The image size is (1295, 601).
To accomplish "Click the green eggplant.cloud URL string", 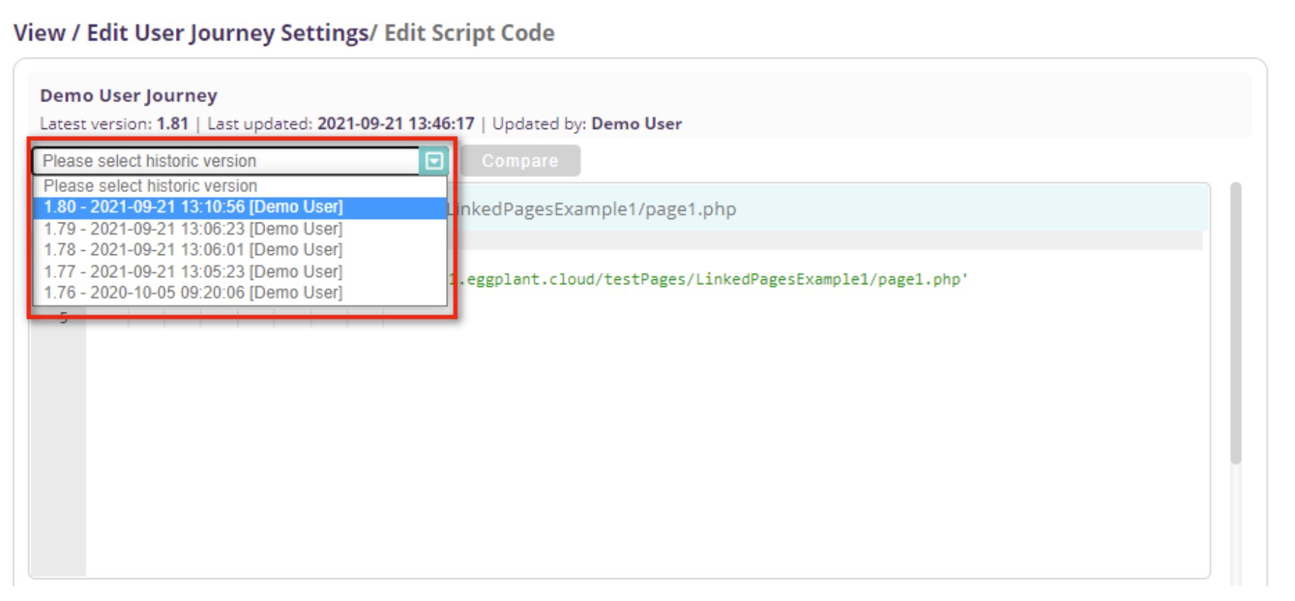I will tap(709, 279).
